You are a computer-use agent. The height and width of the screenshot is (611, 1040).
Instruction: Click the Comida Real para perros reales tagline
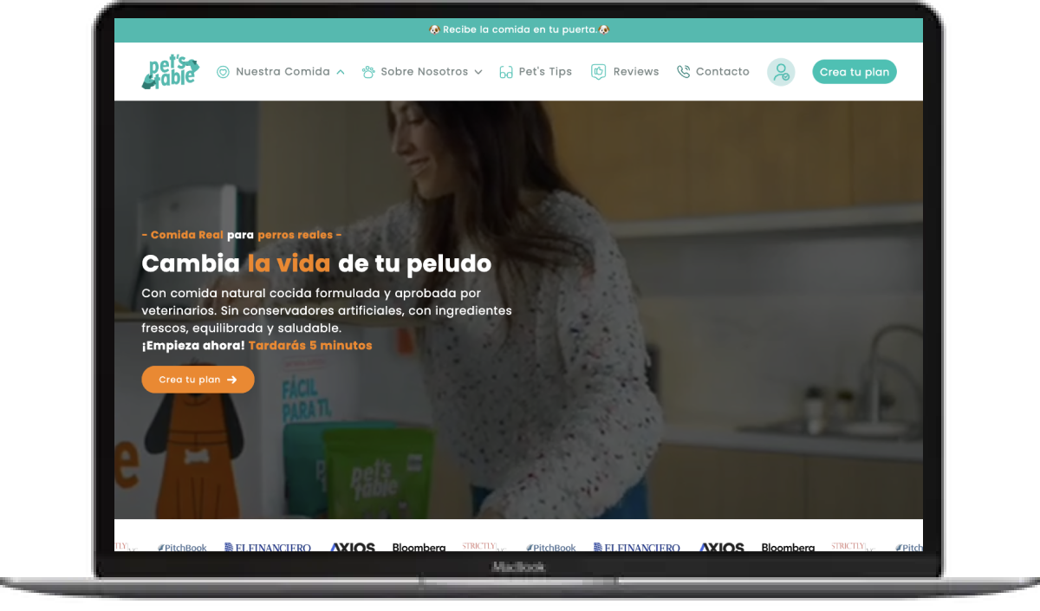[242, 235]
